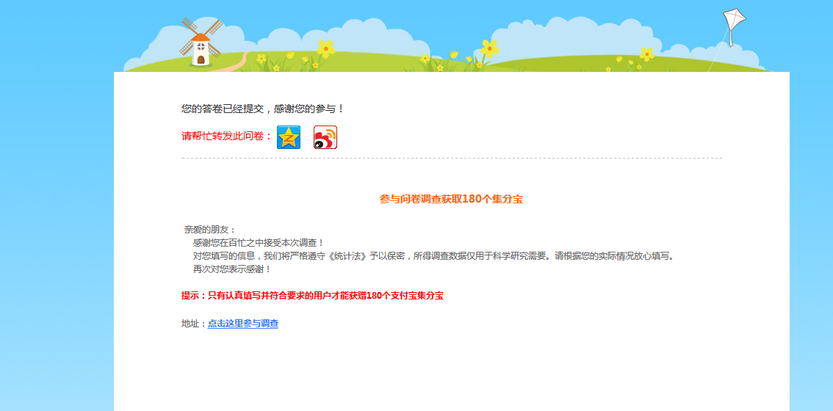Share the survey via the QZone star icon

(x=289, y=137)
